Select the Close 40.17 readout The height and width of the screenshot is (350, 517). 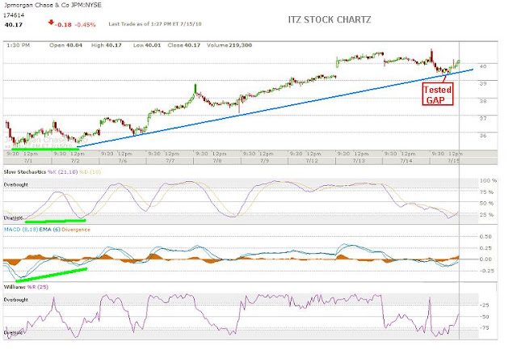(183, 45)
